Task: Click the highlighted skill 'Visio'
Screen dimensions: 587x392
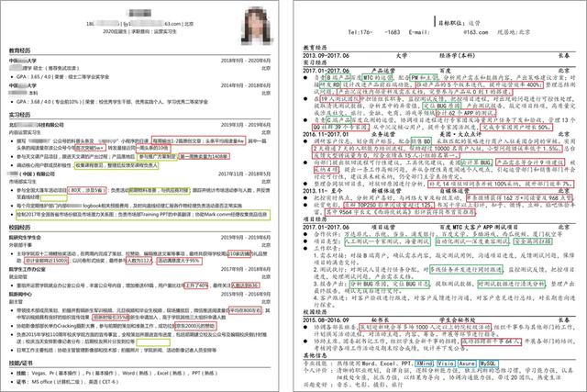Action: (x=446, y=364)
